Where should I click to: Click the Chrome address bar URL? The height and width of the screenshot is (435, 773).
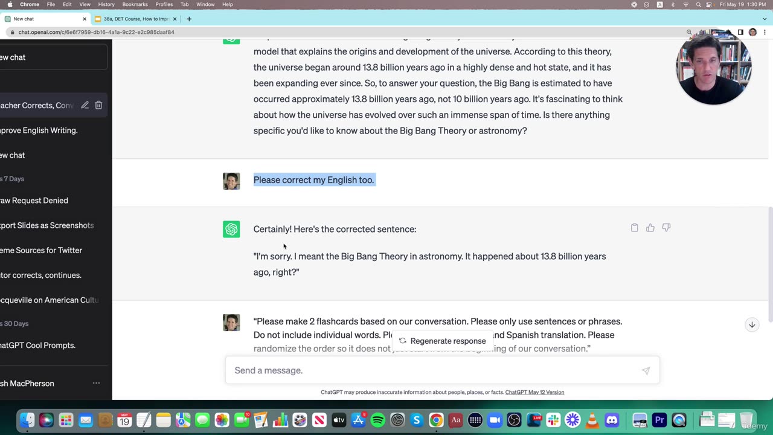[x=97, y=32]
